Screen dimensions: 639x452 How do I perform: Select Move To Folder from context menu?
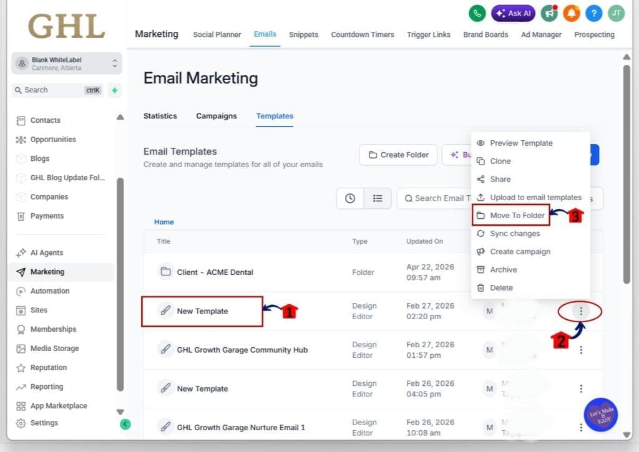coord(511,216)
